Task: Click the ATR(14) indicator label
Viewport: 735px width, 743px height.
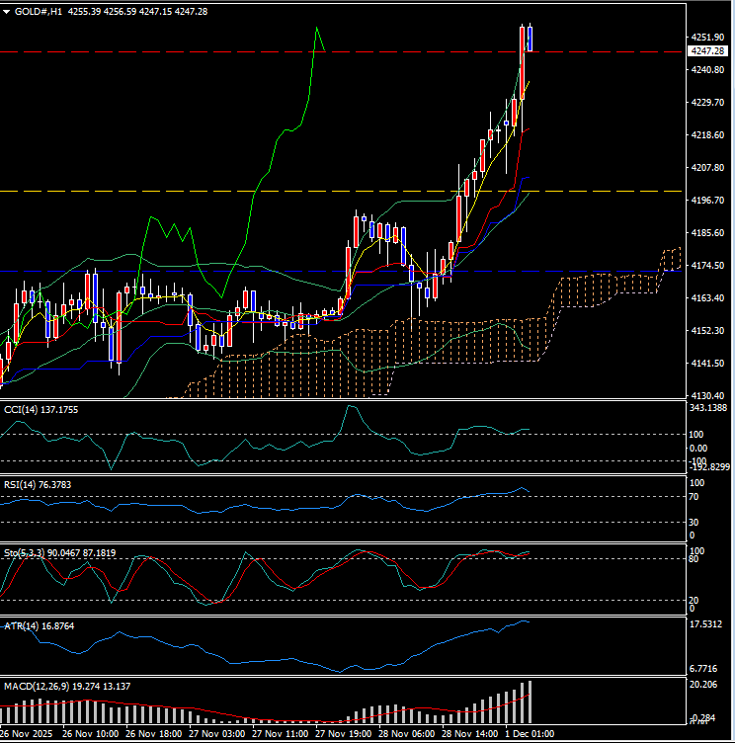Action: (x=22, y=625)
